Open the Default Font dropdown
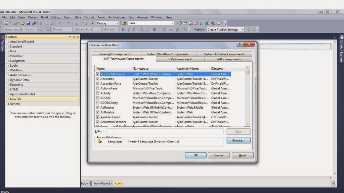The width and height of the screenshot is (344, 193). pyautogui.click(x=100, y=29)
